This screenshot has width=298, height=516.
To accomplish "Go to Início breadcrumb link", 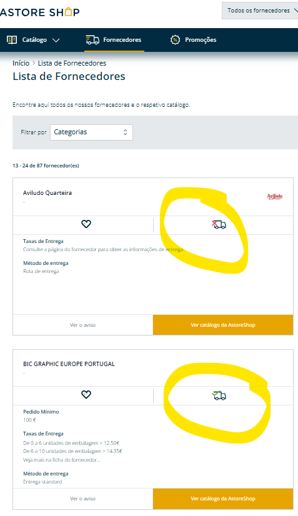I will (21, 63).
